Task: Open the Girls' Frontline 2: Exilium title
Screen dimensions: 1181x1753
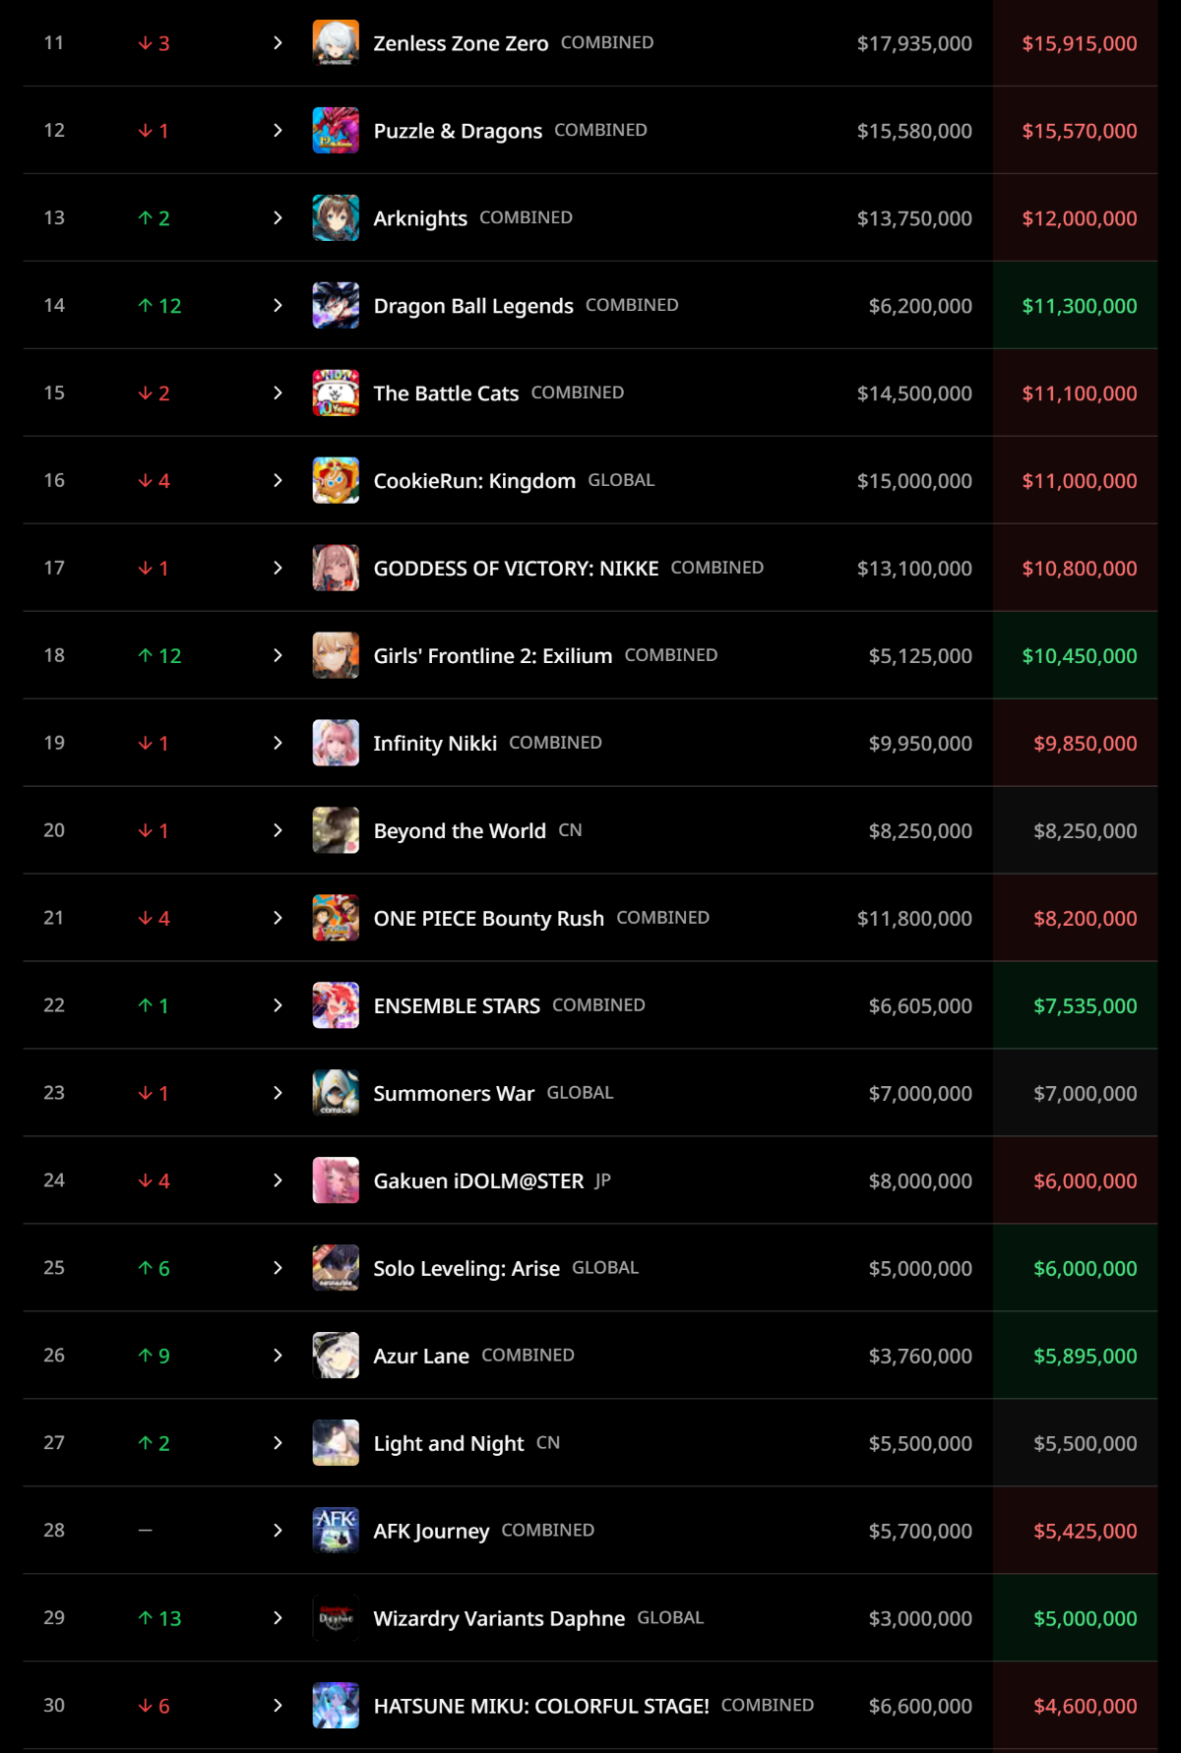Action: [492, 656]
